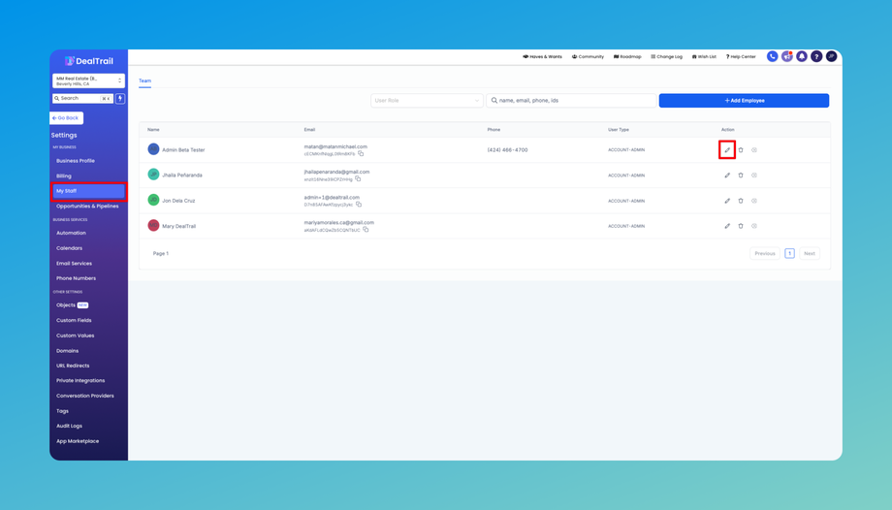The image size is (892, 510).
Task: Open App Marketplace settings
Action: pyautogui.click(x=78, y=441)
